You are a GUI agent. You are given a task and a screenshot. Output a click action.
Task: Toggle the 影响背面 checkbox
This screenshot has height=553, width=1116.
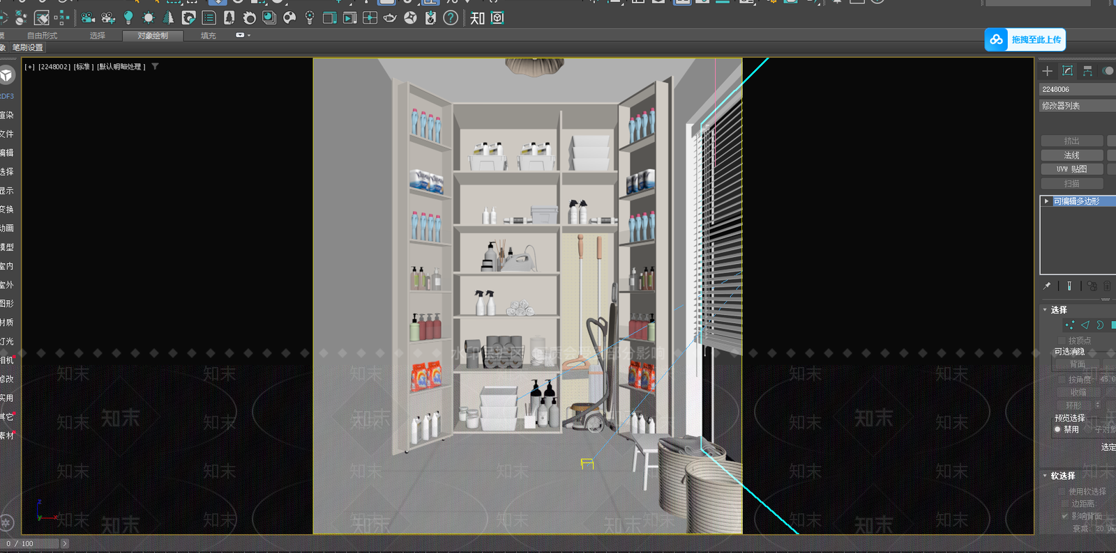(x=1064, y=516)
